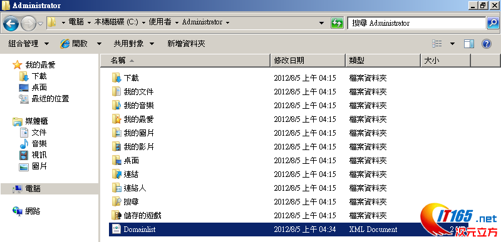
Task: Select the 連絡人 folder icon
Action: pos(116,188)
